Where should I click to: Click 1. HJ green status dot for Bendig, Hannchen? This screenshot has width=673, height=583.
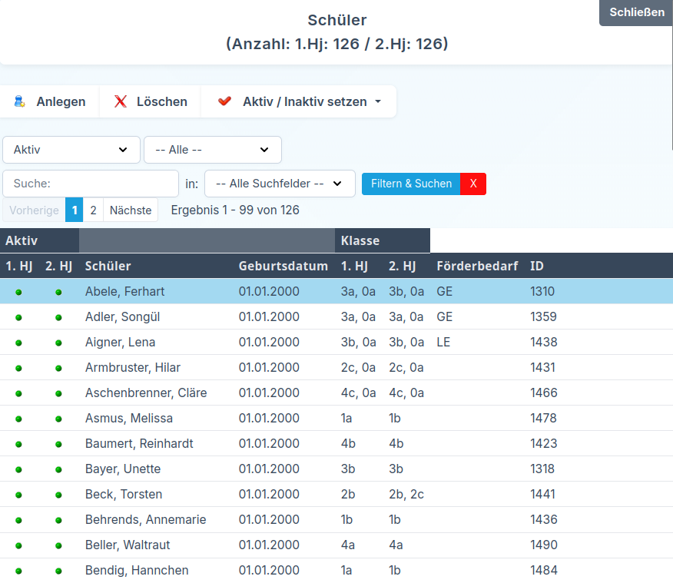(x=18, y=571)
